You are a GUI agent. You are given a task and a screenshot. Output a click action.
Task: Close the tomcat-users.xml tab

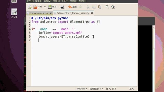pyautogui.click(x=51, y=13)
